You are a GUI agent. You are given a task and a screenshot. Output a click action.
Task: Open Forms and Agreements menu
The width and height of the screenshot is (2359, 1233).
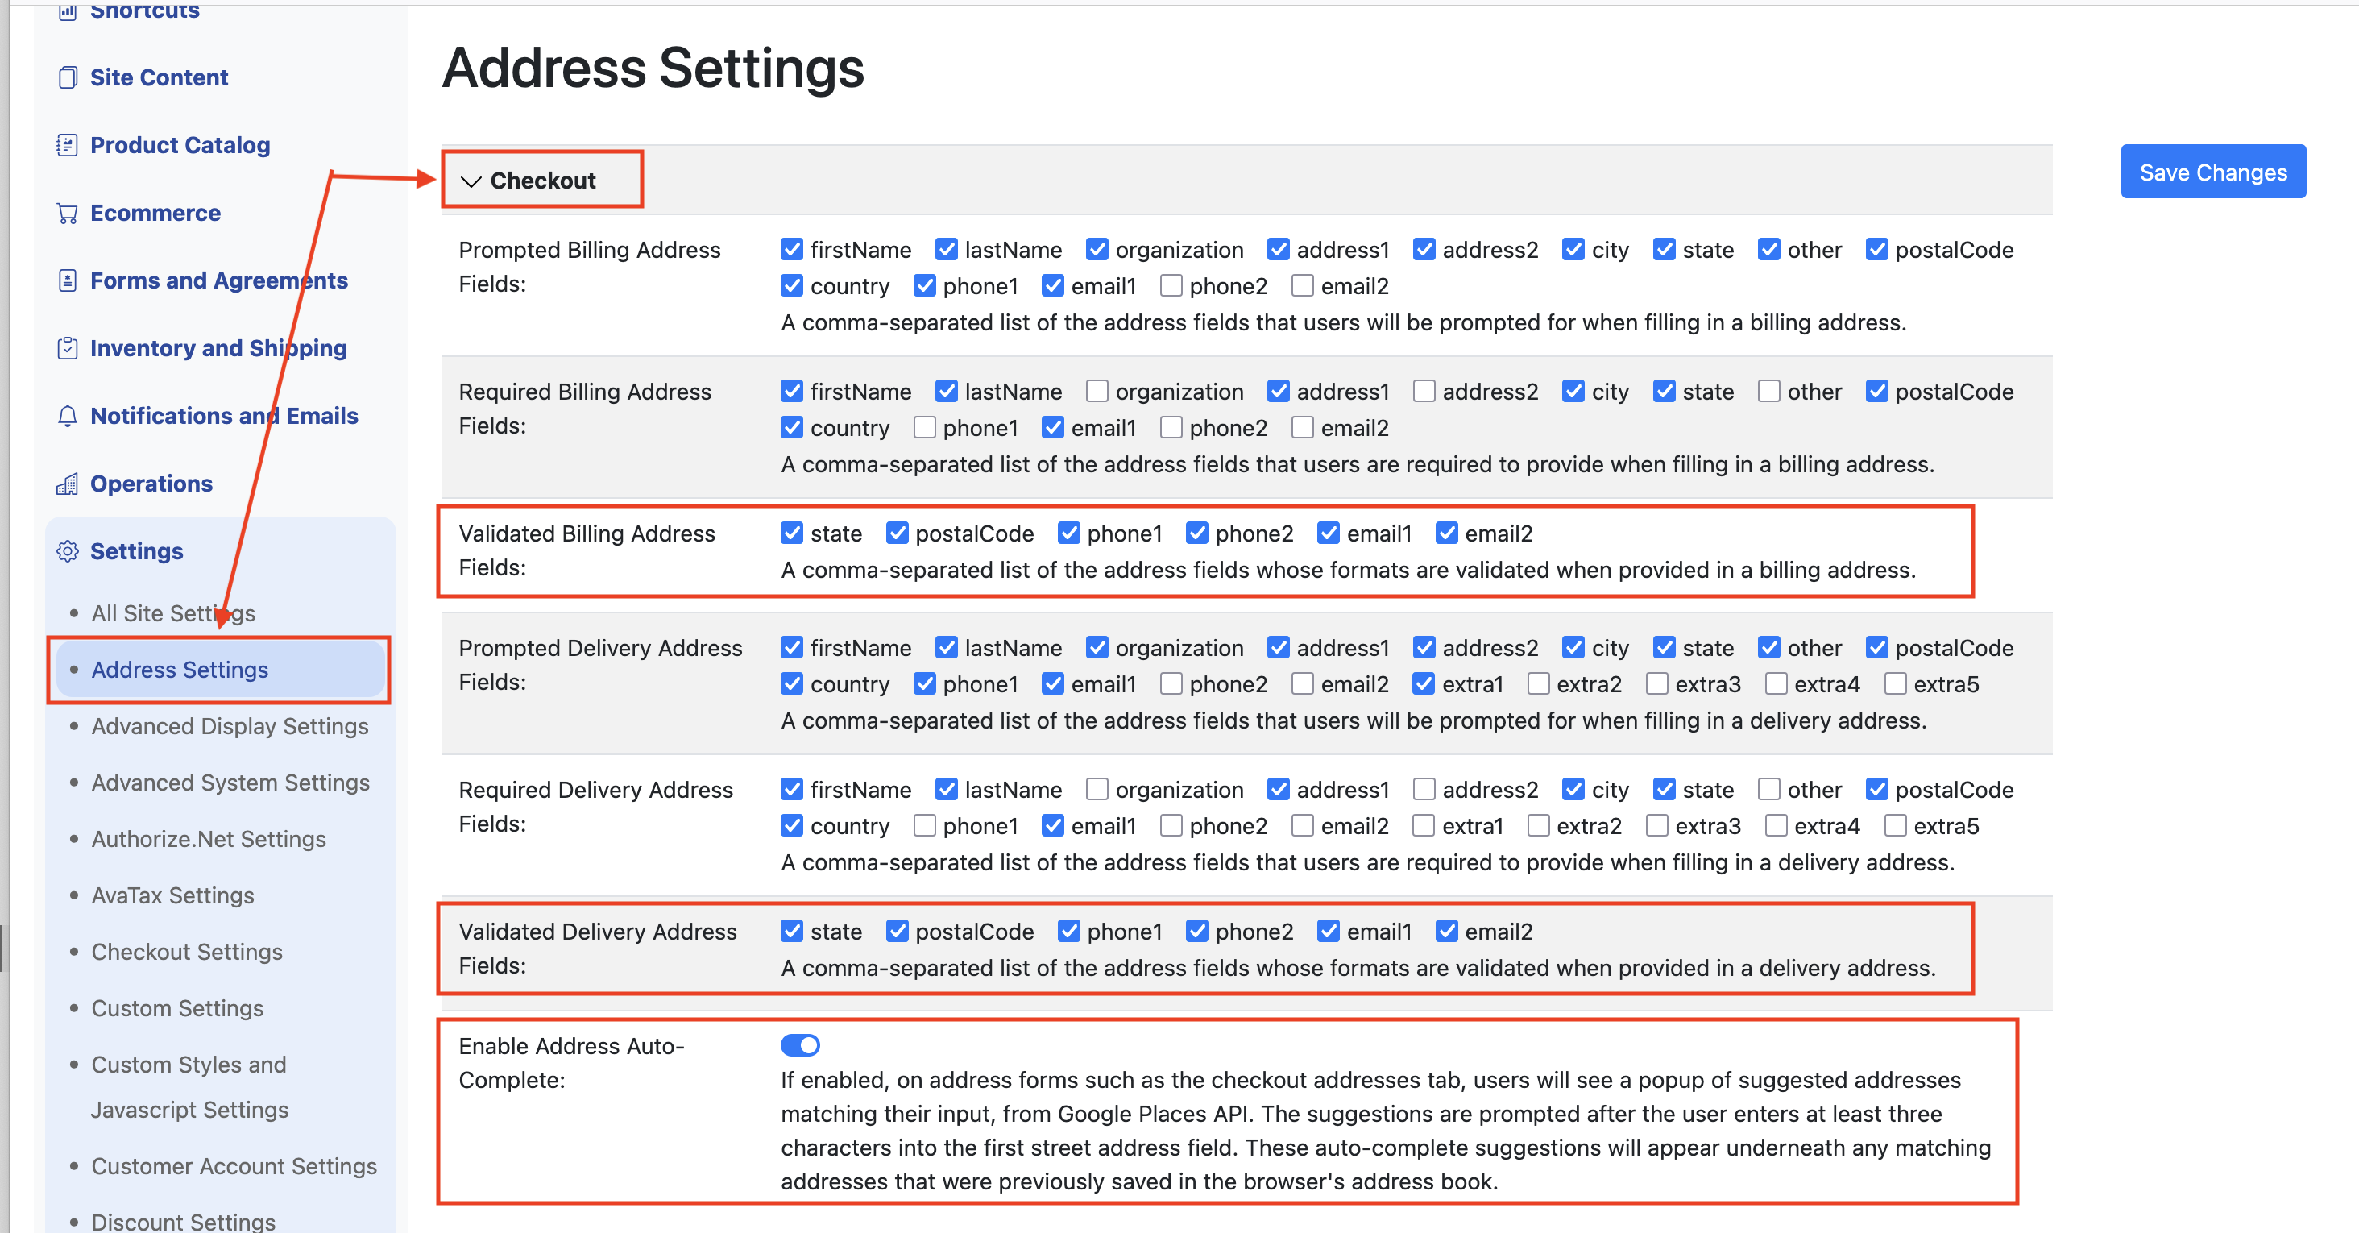click(219, 281)
